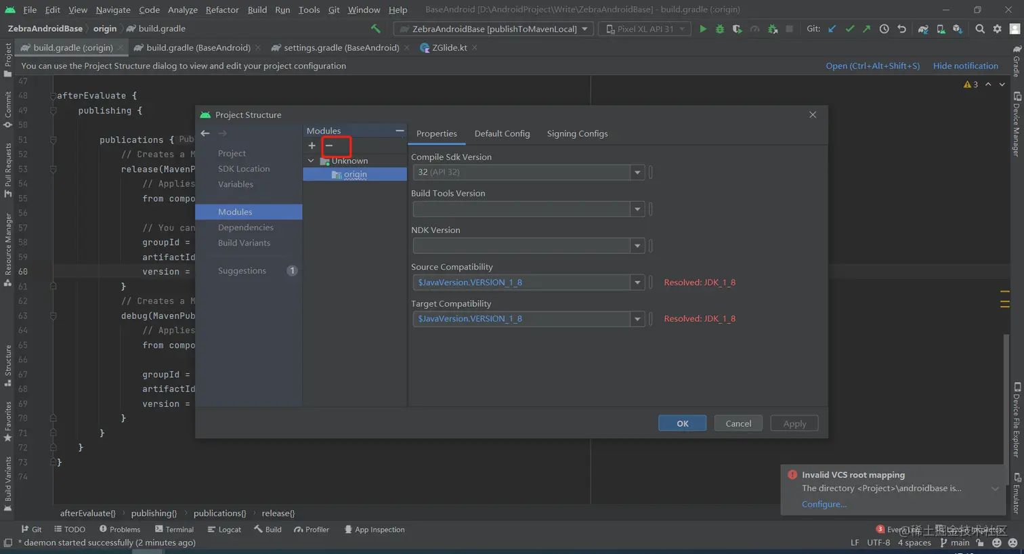This screenshot has width=1024, height=554.
Task: Click Configure... link in VCS notification
Action: point(824,504)
